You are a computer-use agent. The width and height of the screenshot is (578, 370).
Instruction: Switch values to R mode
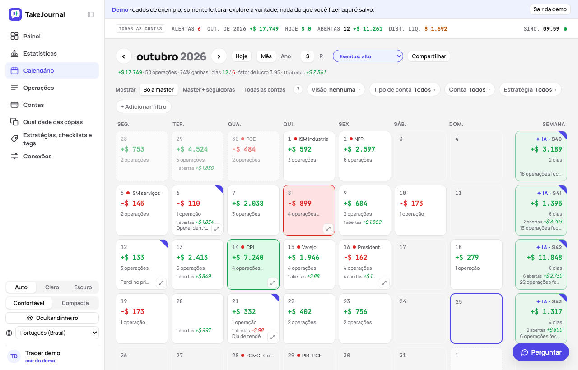click(x=321, y=56)
